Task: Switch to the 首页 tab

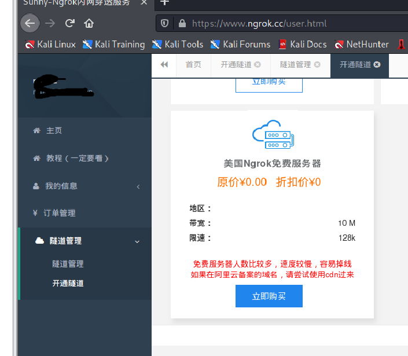Action: point(193,64)
